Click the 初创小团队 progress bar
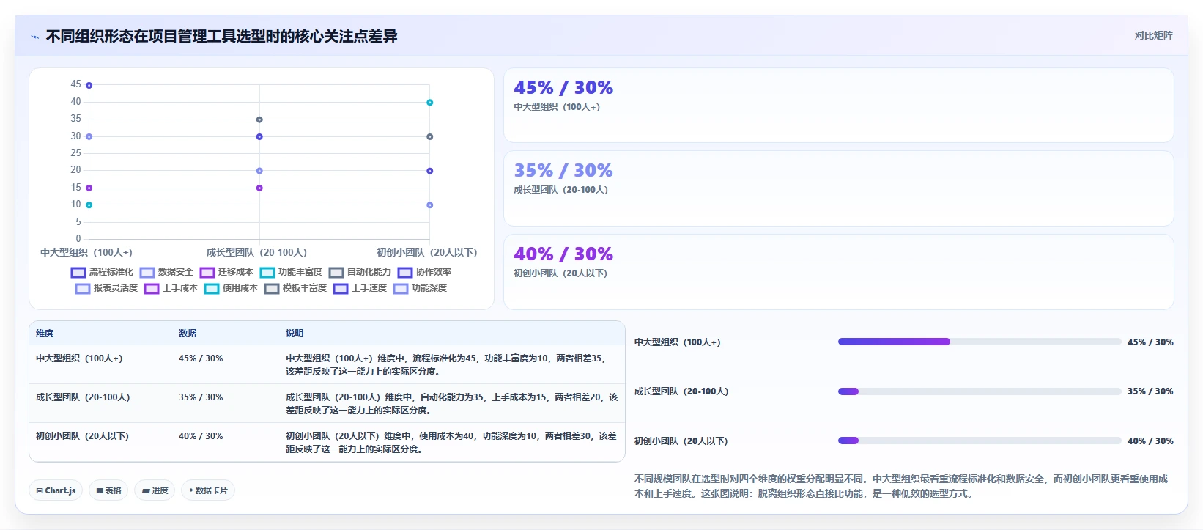Image resolution: width=1203 pixels, height=530 pixels. 980,441
